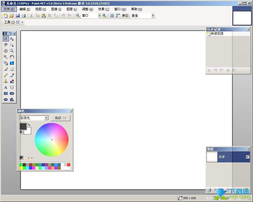Click the Print toolbar icon
The image size is (253, 202).
click(x=24, y=16)
